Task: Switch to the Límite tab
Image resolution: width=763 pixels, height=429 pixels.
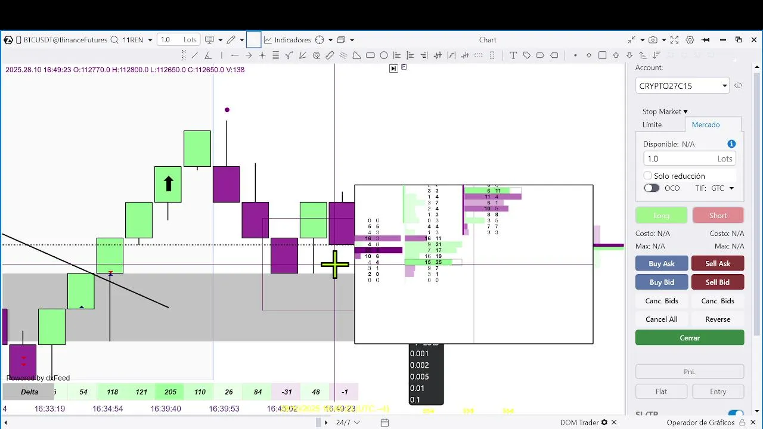Action: click(652, 125)
